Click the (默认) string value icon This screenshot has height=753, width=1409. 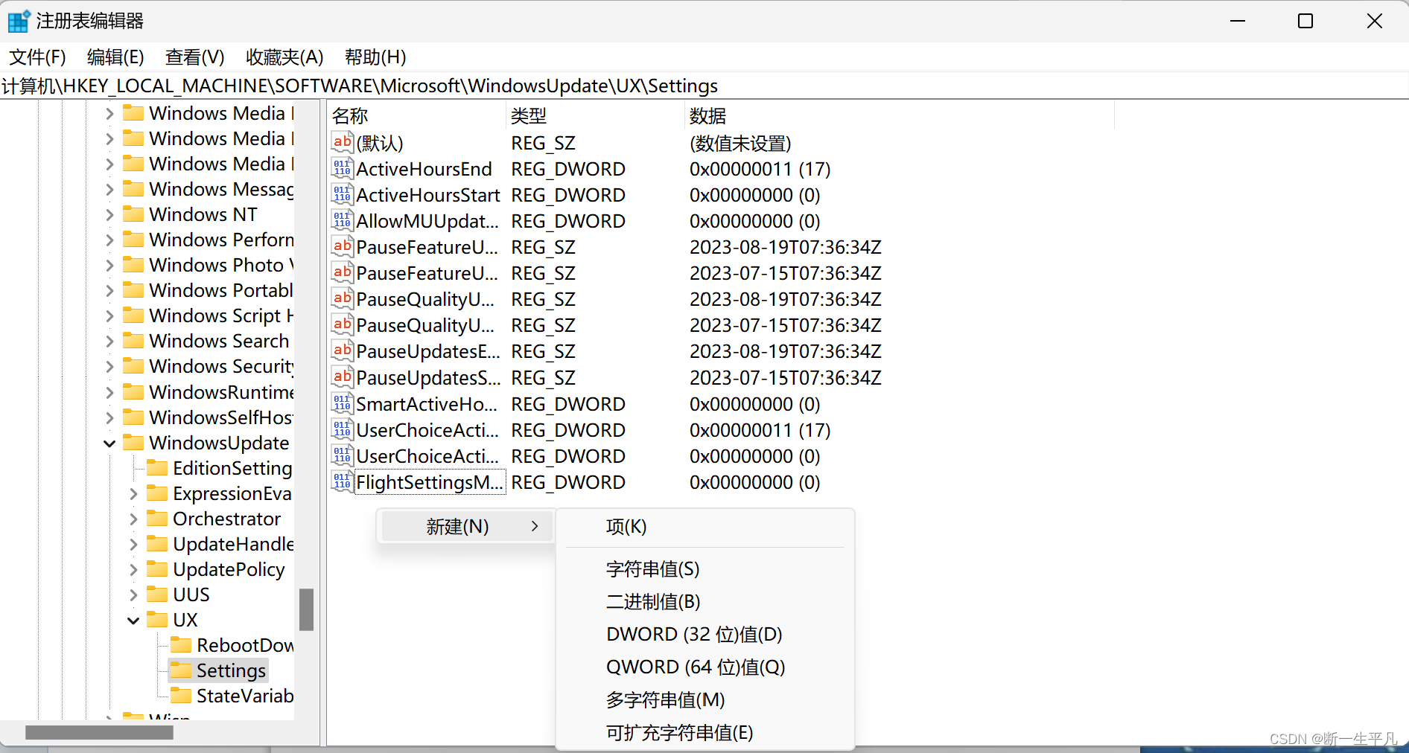click(342, 142)
